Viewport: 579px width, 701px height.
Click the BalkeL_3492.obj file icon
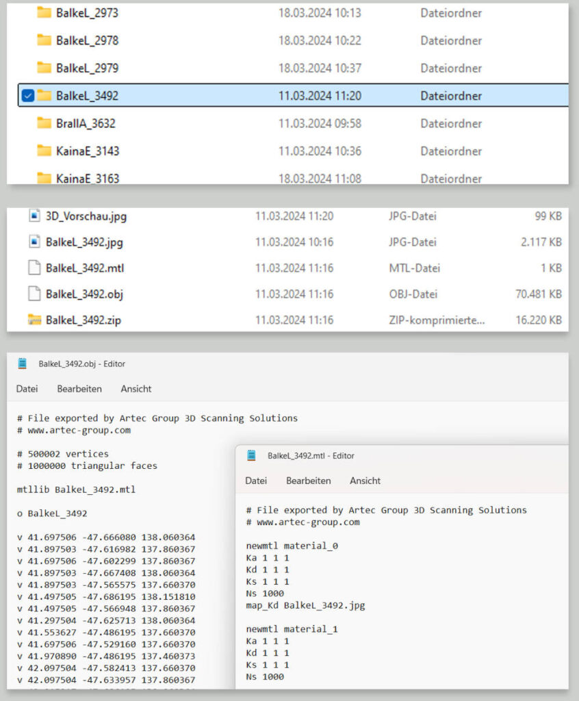tap(34, 294)
